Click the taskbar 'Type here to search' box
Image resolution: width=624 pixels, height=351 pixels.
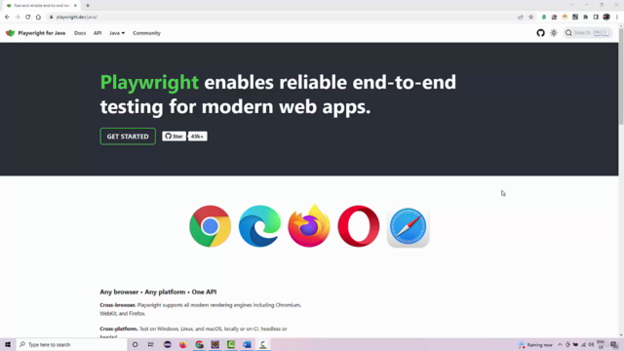click(x=71, y=344)
